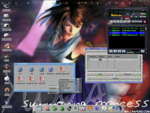Select playlist track Nightwish - Over The Hills And
150x113 pixels.
(127, 28)
